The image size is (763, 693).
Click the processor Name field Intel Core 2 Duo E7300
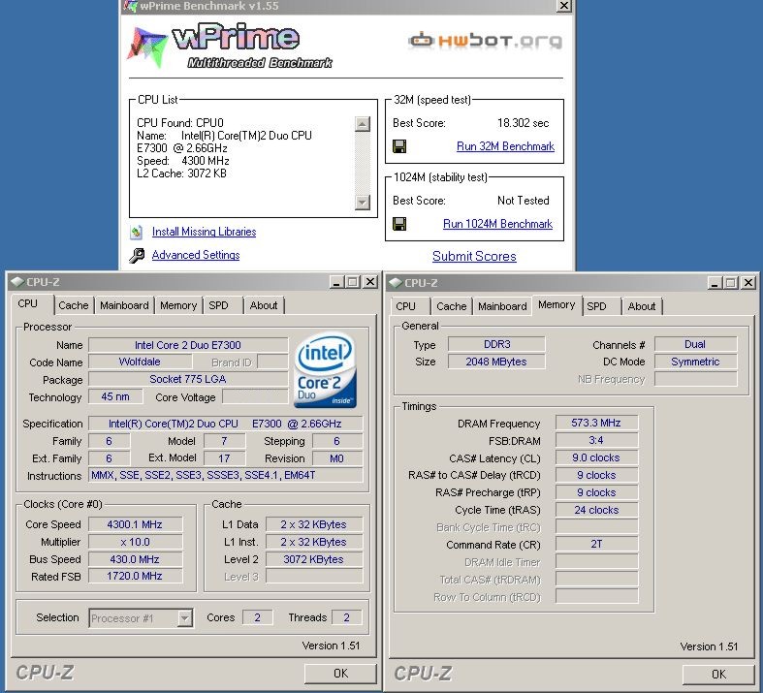click(x=188, y=345)
